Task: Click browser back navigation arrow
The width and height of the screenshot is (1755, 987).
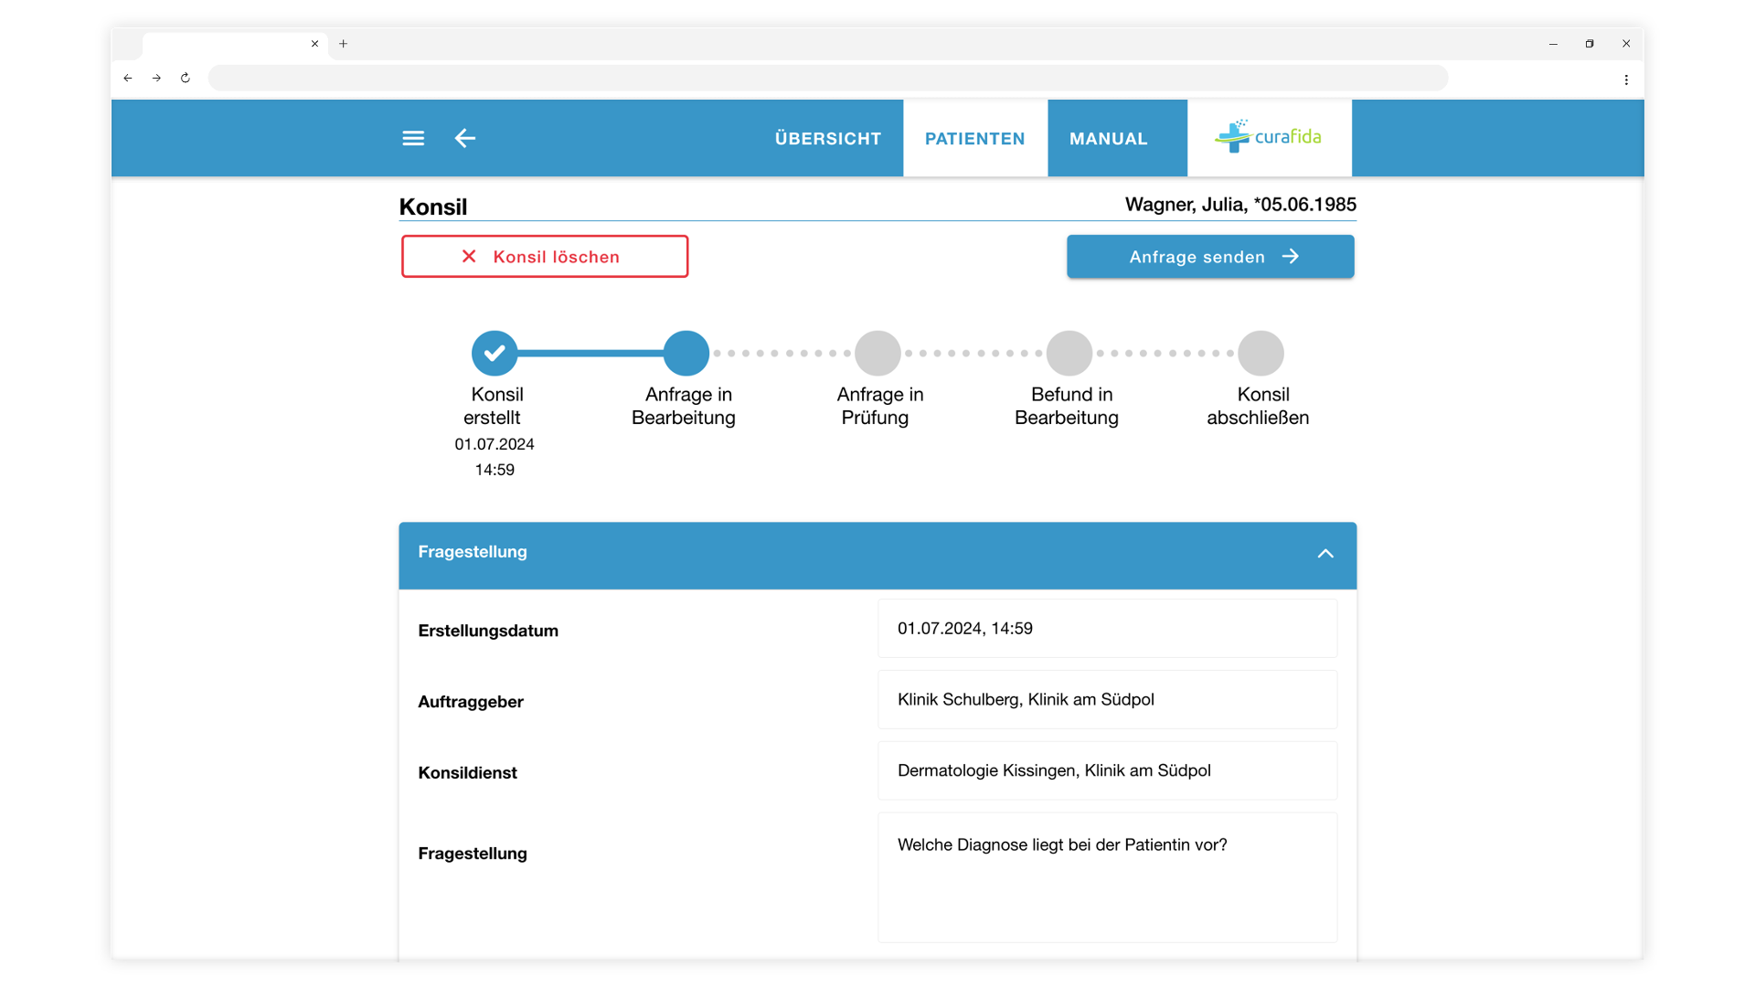Action: pyautogui.click(x=128, y=79)
